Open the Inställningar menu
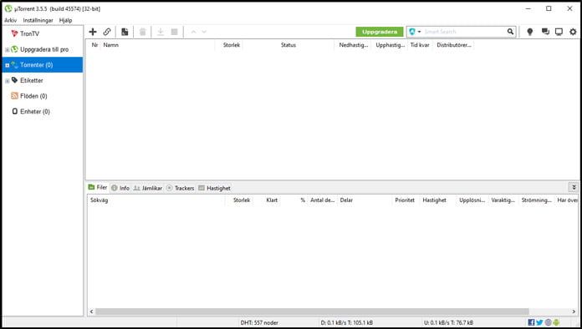 (x=38, y=20)
